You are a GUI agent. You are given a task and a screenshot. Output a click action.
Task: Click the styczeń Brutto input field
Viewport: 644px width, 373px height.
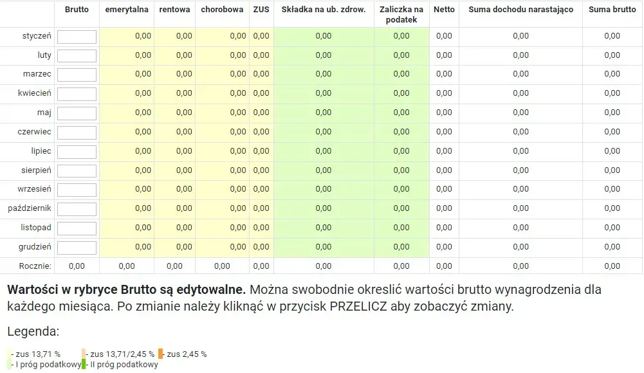[76, 37]
